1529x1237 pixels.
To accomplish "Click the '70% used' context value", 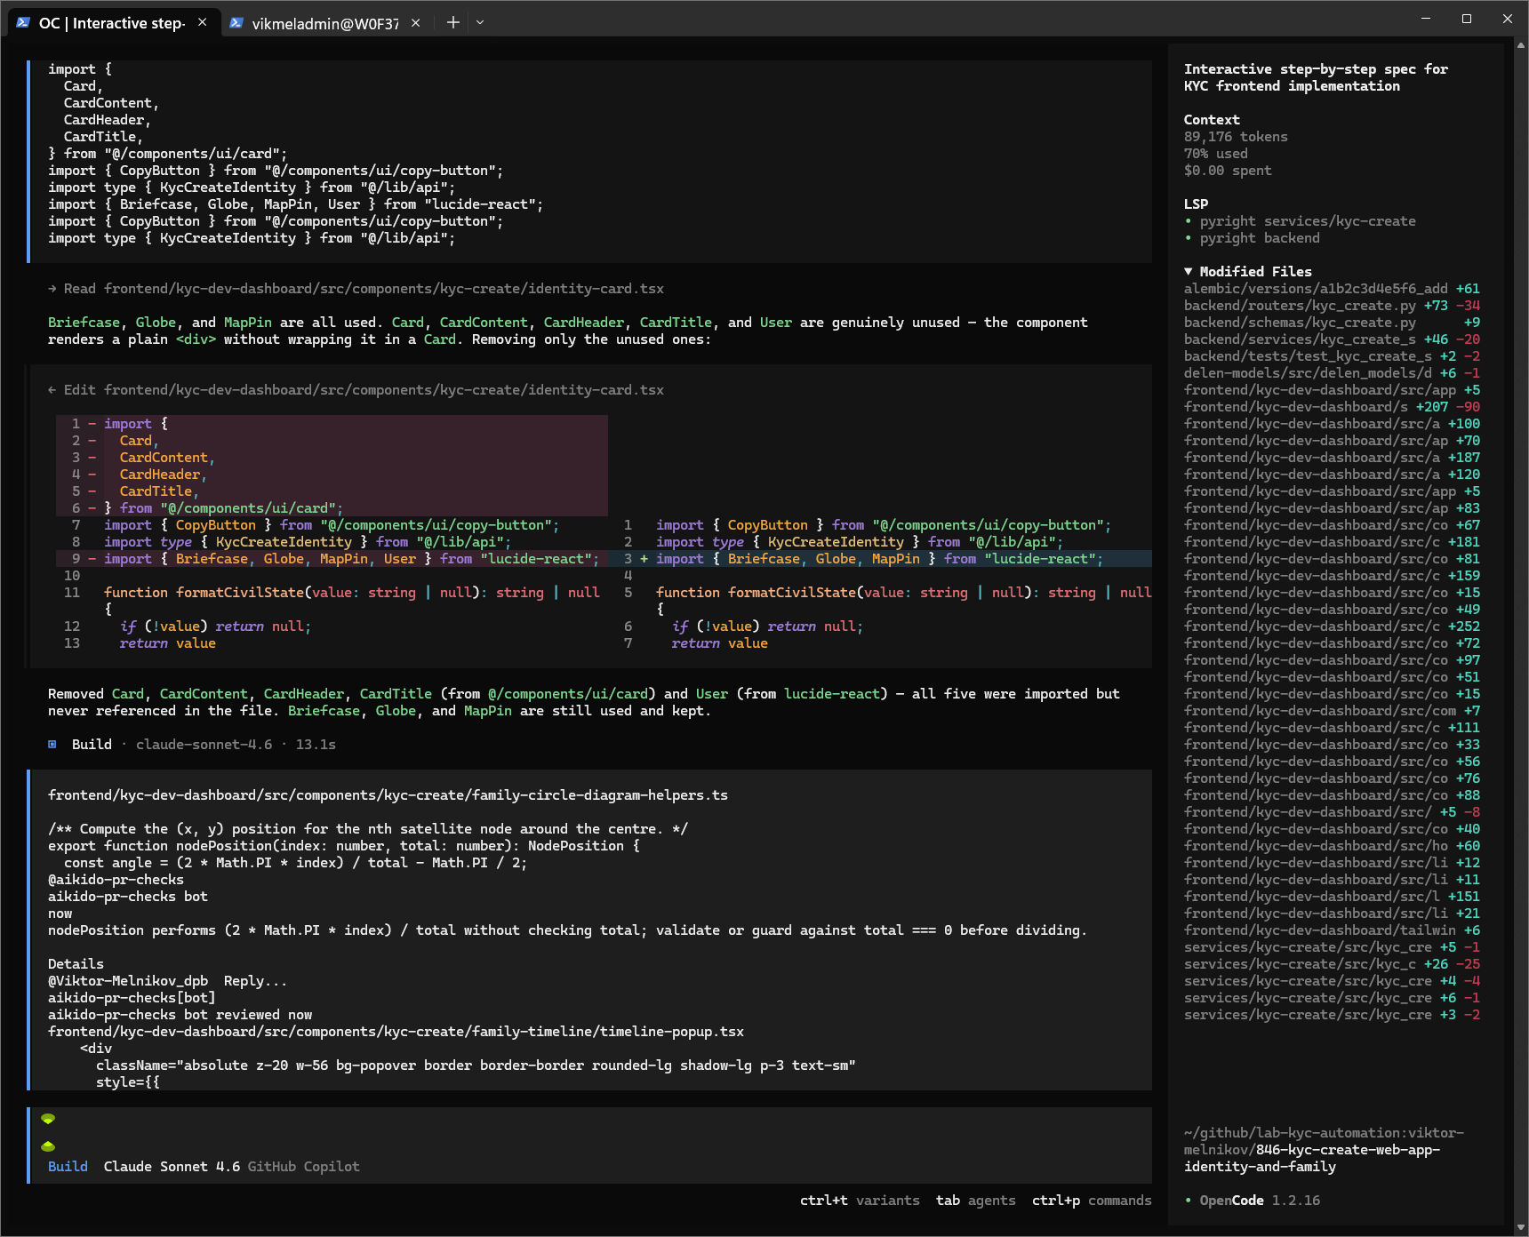I will point(1215,154).
